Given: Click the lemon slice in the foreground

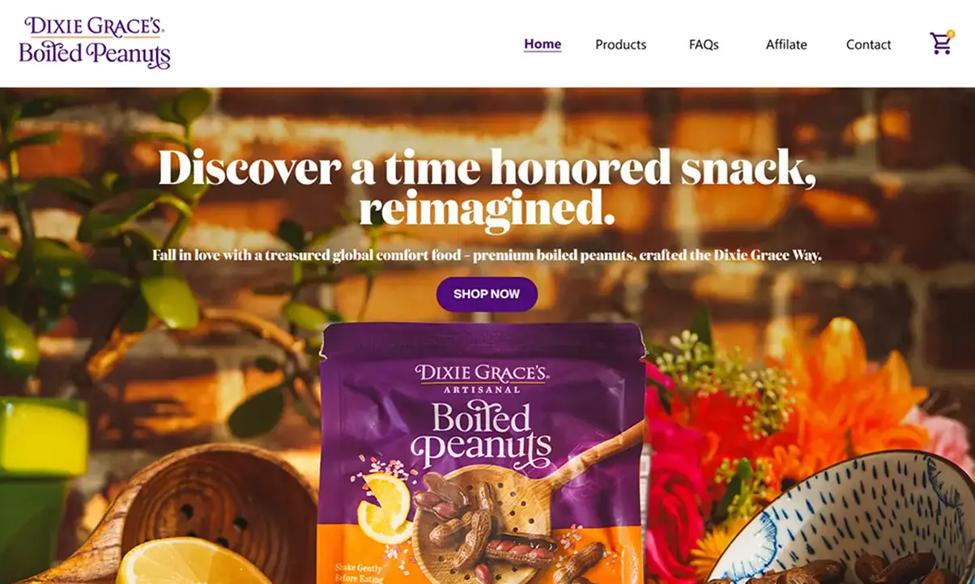Looking at the screenshot, I should coord(182,561).
